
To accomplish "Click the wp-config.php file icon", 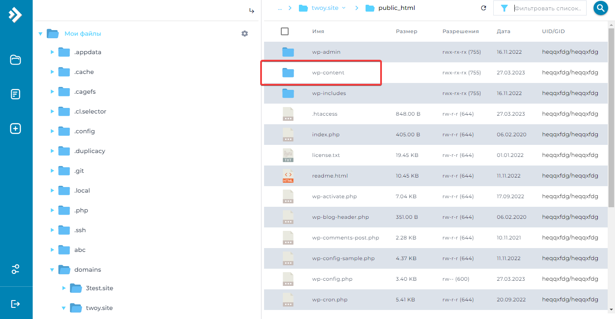I will pos(288,279).
